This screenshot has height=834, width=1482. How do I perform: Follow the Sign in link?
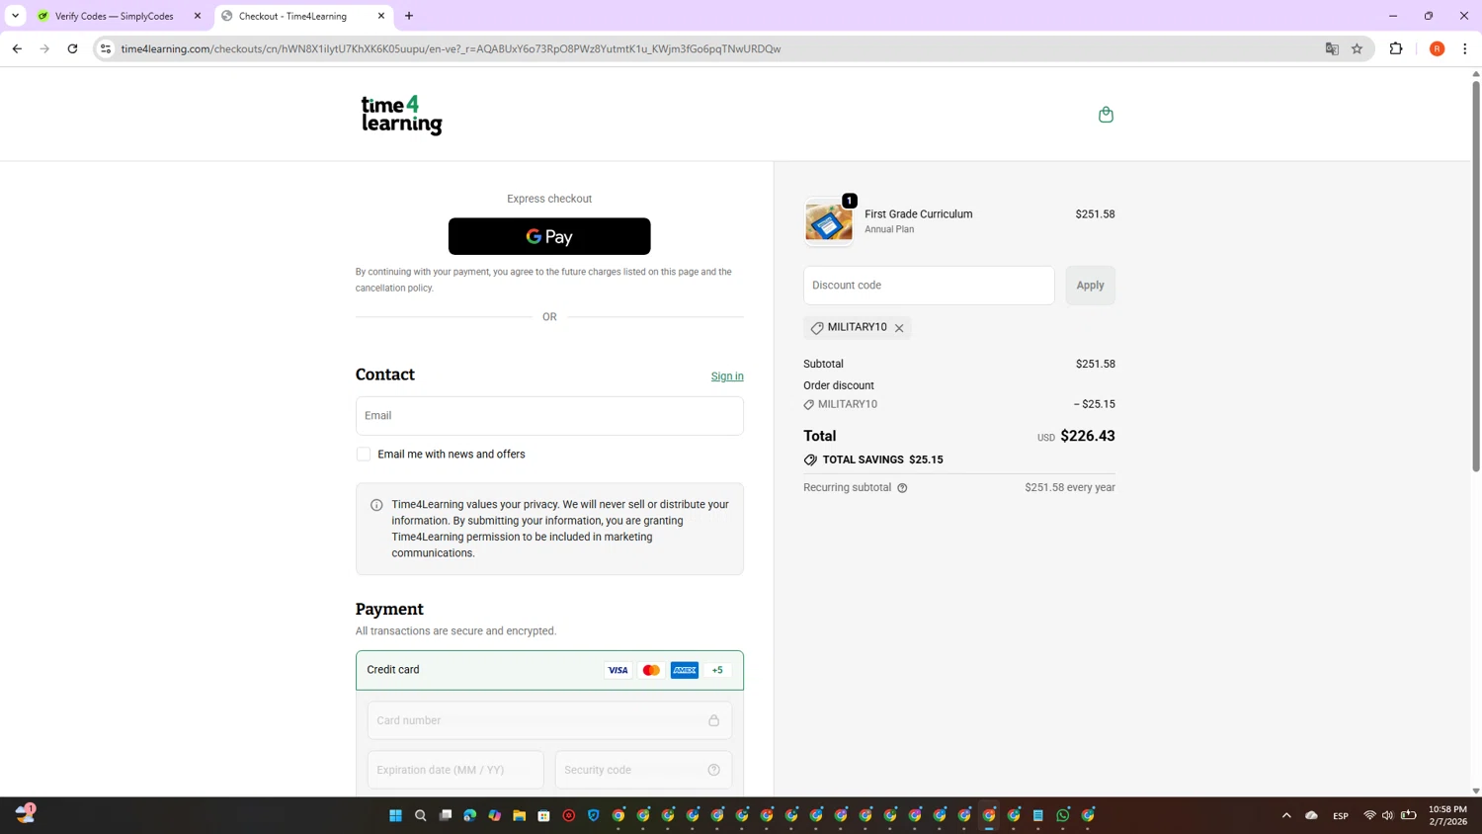click(x=727, y=376)
